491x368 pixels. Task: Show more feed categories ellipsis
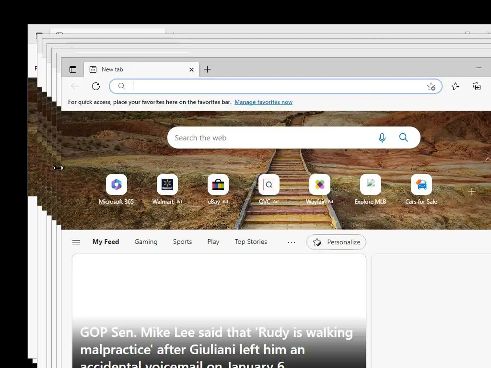click(292, 242)
